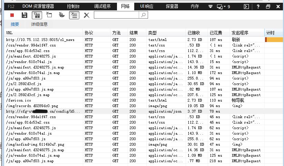Click the 47 ms time cell
The image size is (284, 166).
click(x=215, y=145)
